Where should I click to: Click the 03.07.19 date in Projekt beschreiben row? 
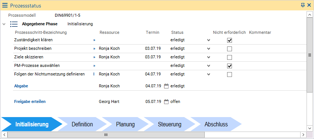click(153, 49)
